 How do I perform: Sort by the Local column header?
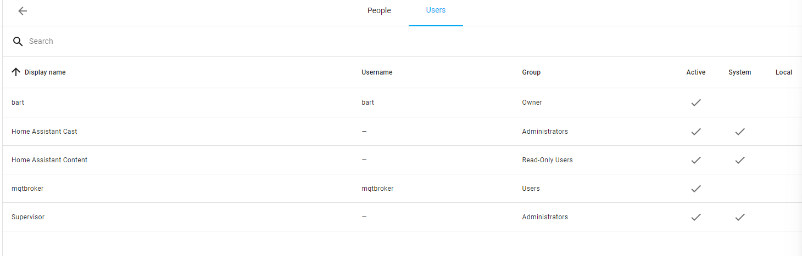pyautogui.click(x=783, y=72)
